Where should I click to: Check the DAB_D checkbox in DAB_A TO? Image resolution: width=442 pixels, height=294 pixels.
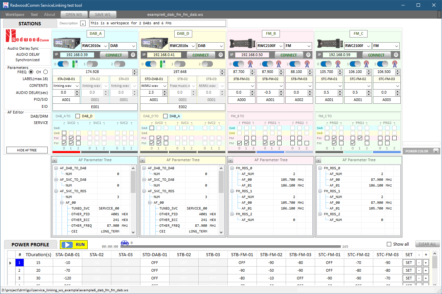coord(78,116)
